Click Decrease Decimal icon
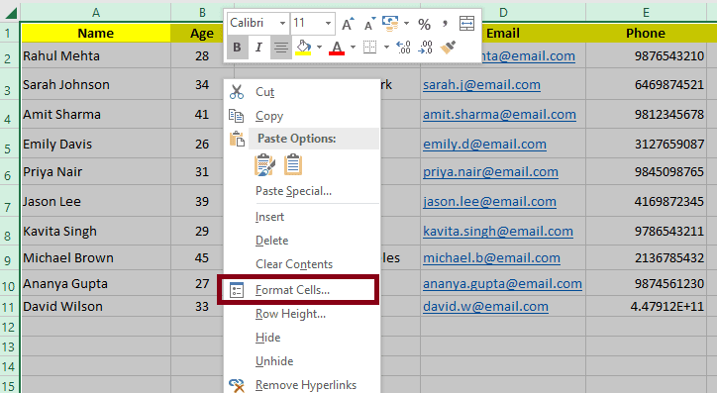Viewport: 717px width, 393px height. 425,48
